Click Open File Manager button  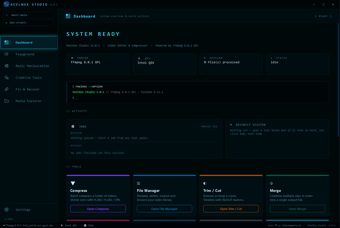tap(165, 209)
